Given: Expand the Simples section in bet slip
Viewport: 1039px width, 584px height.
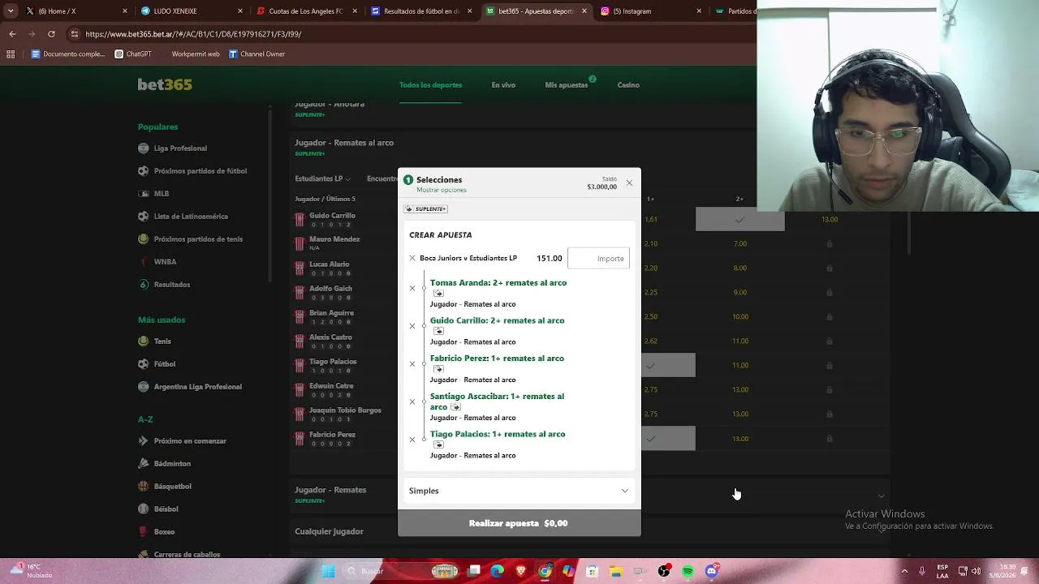Looking at the screenshot, I should coord(519,491).
